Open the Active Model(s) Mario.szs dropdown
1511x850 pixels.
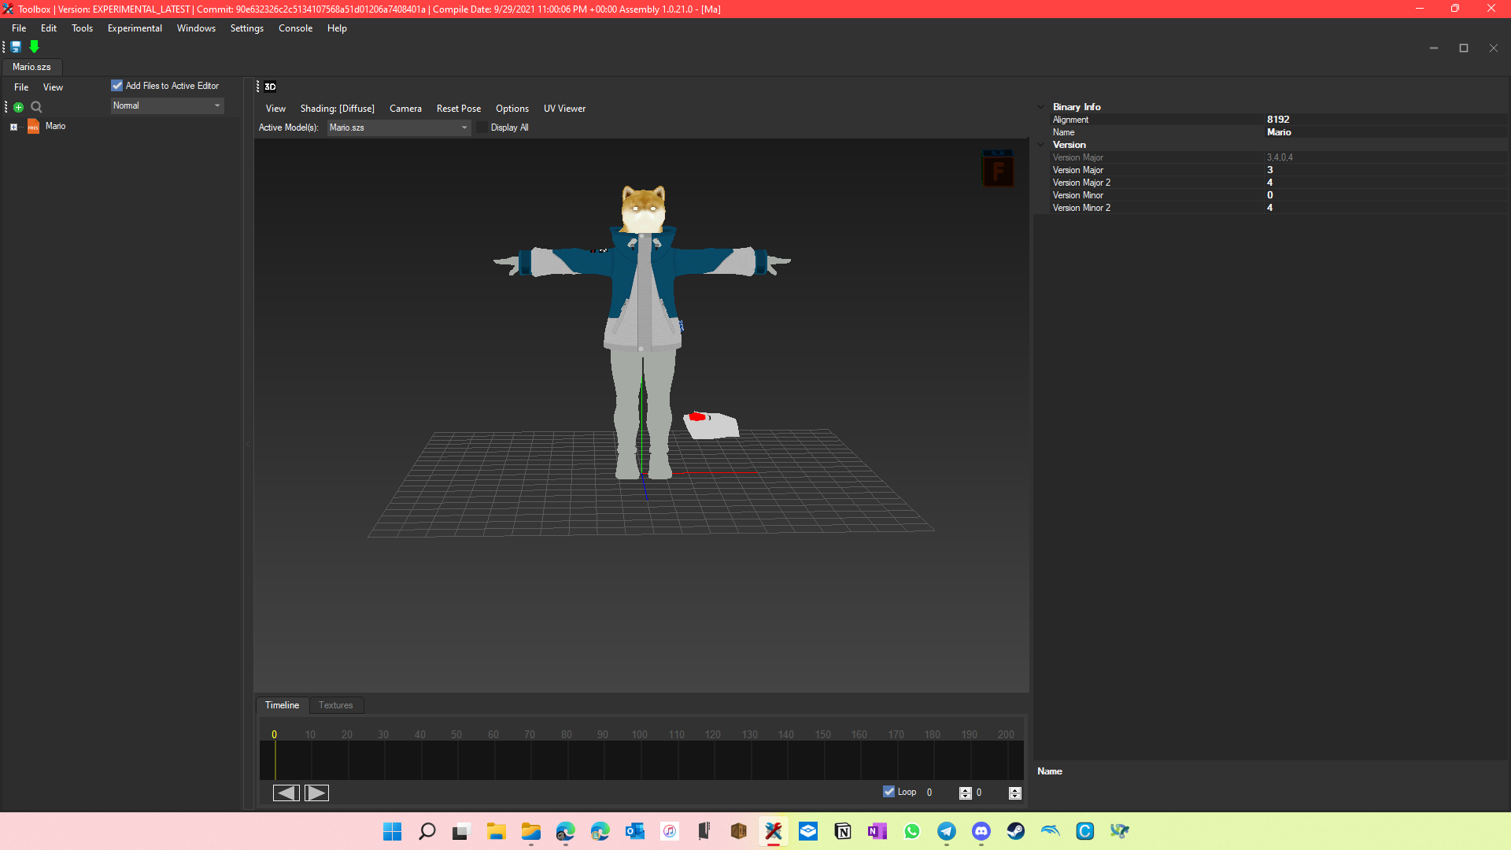click(398, 128)
